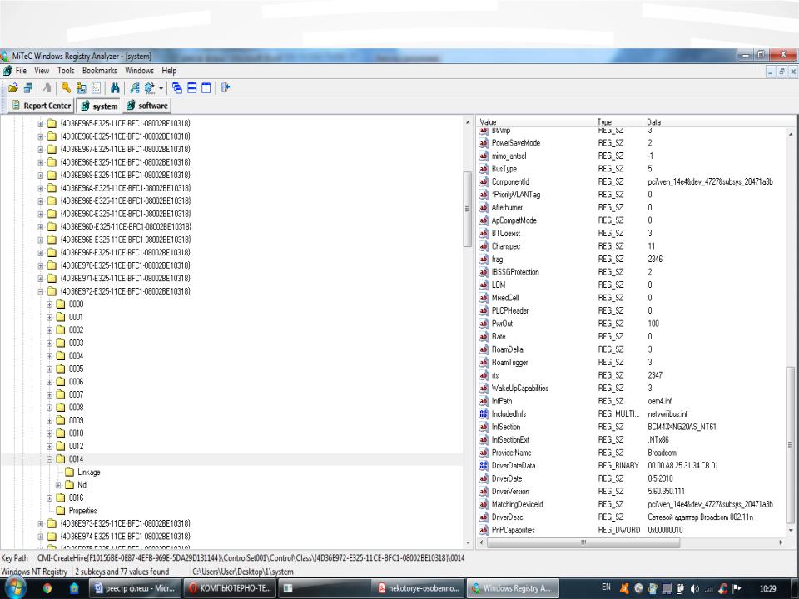Select the Properties subkey
Image resolution: width=799 pixels, height=599 pixels.
pyautogui.click(x=82, y=511)
